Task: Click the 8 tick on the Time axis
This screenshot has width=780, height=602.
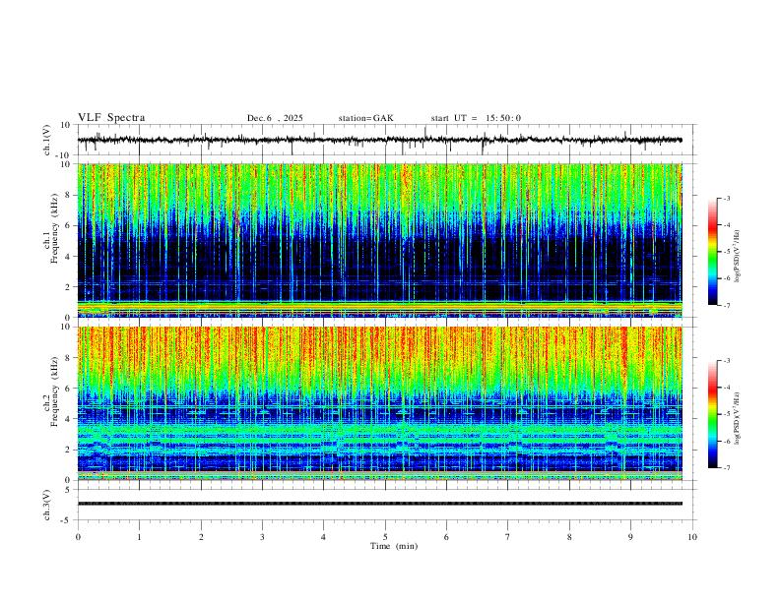Action: [x=569, y=537]
